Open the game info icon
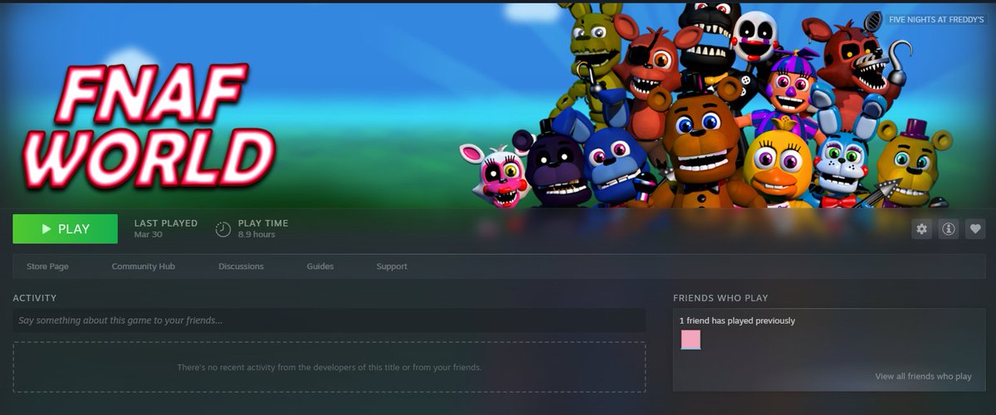Screen dimensions: 996x415 coord(949,229)
